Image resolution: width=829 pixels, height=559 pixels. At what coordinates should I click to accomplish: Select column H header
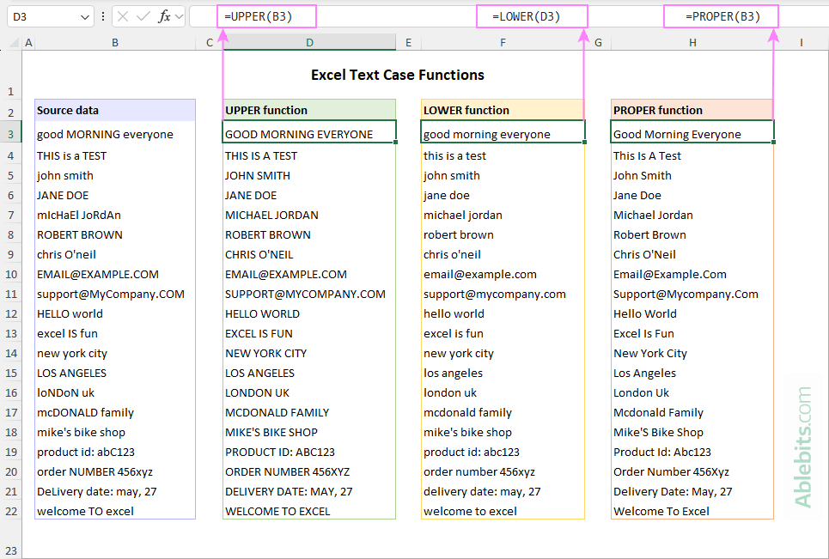(692, 42)
